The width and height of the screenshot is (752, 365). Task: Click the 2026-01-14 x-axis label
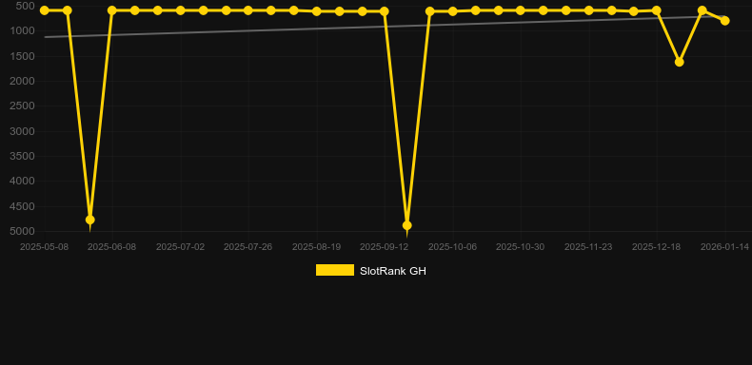(x=724, y=247)
